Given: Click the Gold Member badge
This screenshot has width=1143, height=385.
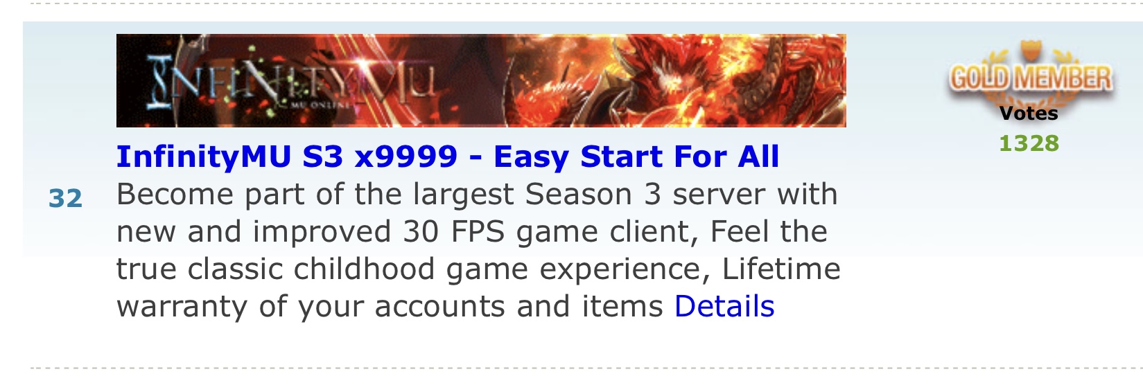Looking at the screenshot, I should 1030,78.
